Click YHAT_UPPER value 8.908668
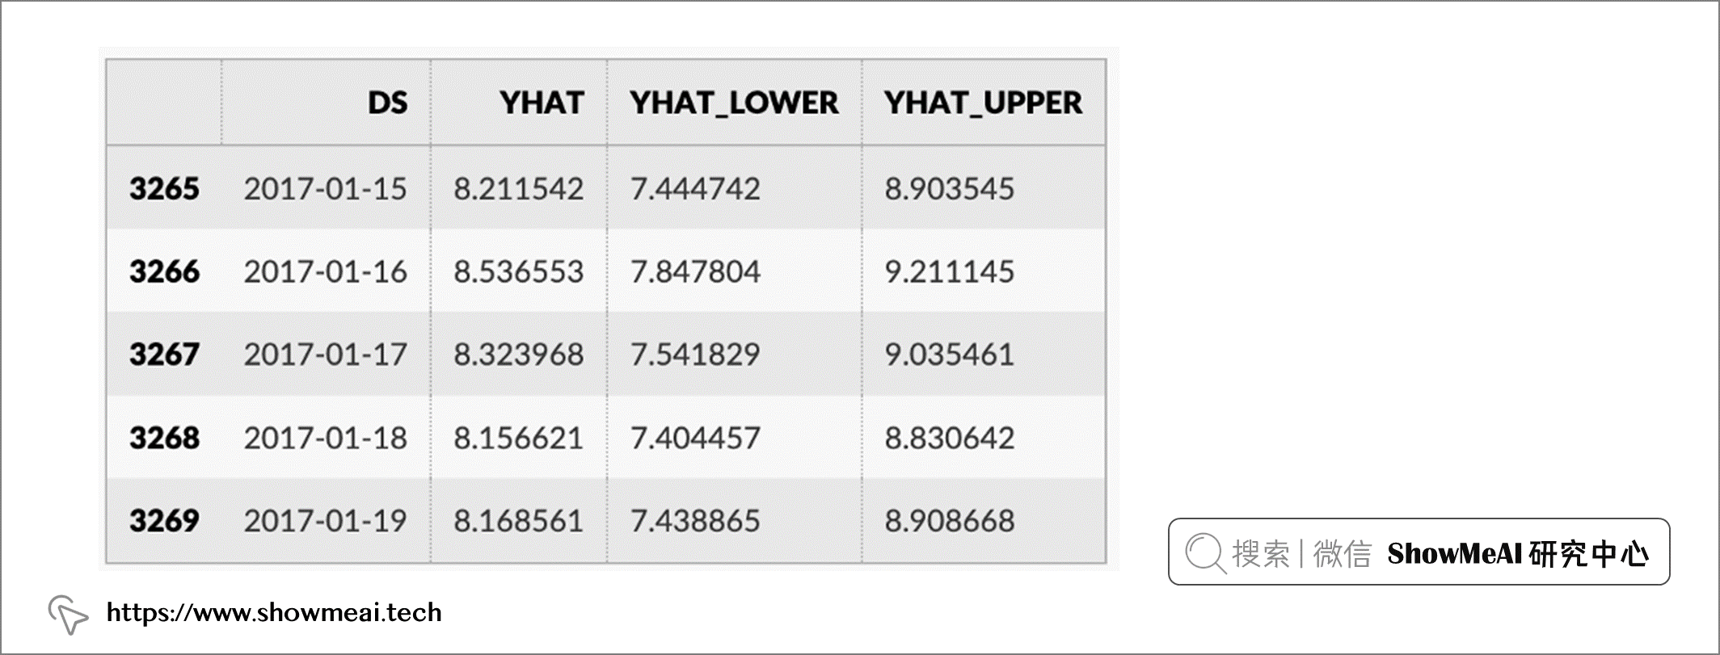1720x655 pixels. (949, 521)
